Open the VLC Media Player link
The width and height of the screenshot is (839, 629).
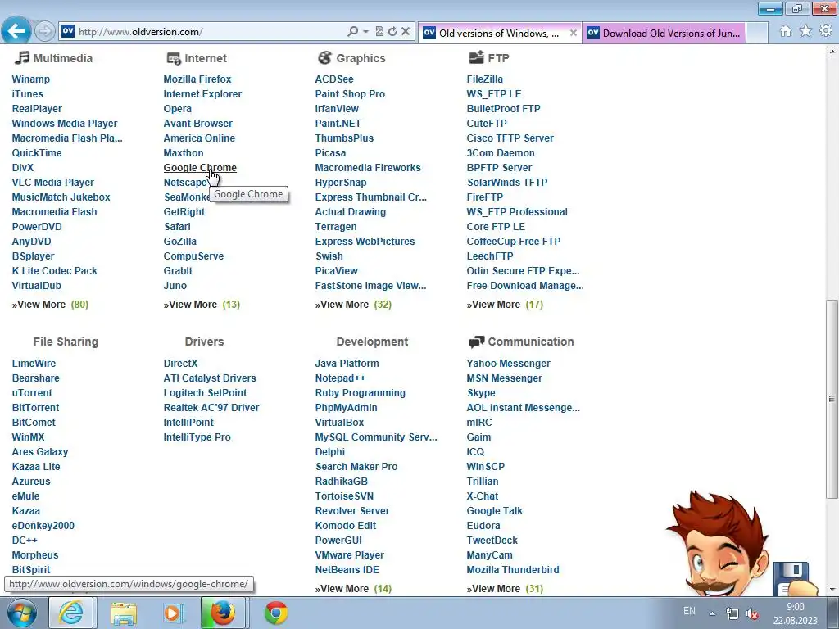53,183
